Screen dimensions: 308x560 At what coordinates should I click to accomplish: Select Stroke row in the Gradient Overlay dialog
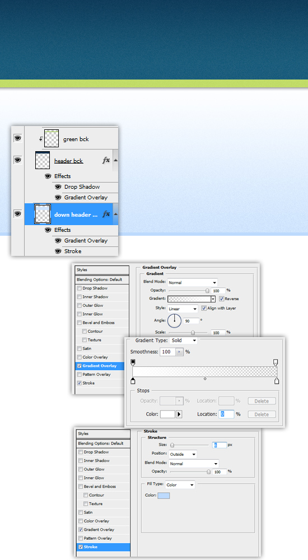(x=100, y=383)
